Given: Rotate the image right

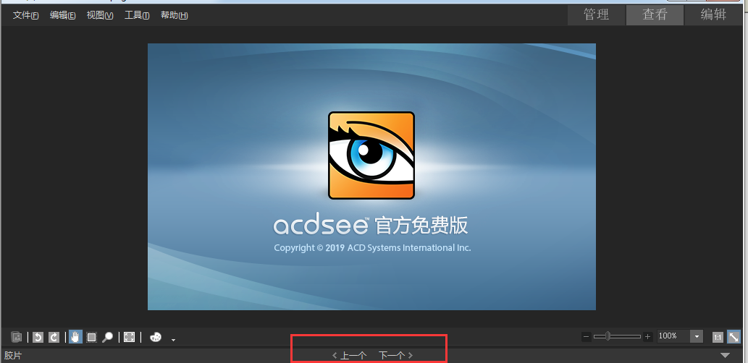Looking at the screenshot, I should [54, 337].
